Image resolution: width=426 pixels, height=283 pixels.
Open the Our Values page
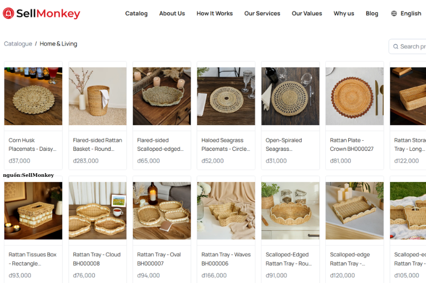[307, 13]
